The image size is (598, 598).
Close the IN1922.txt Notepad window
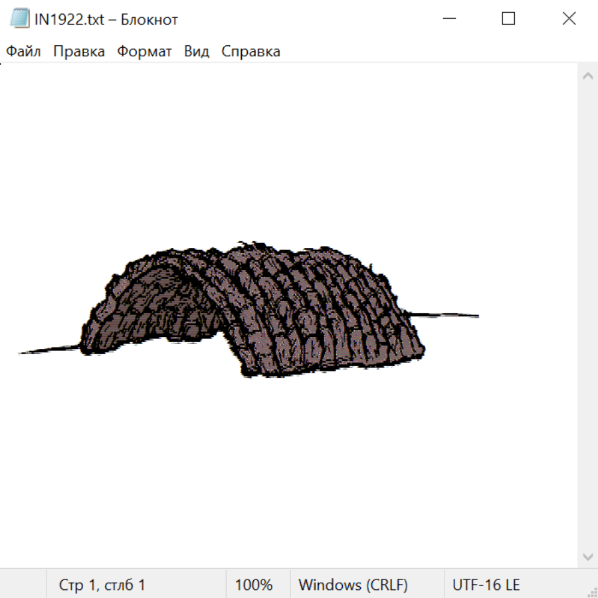569,19
